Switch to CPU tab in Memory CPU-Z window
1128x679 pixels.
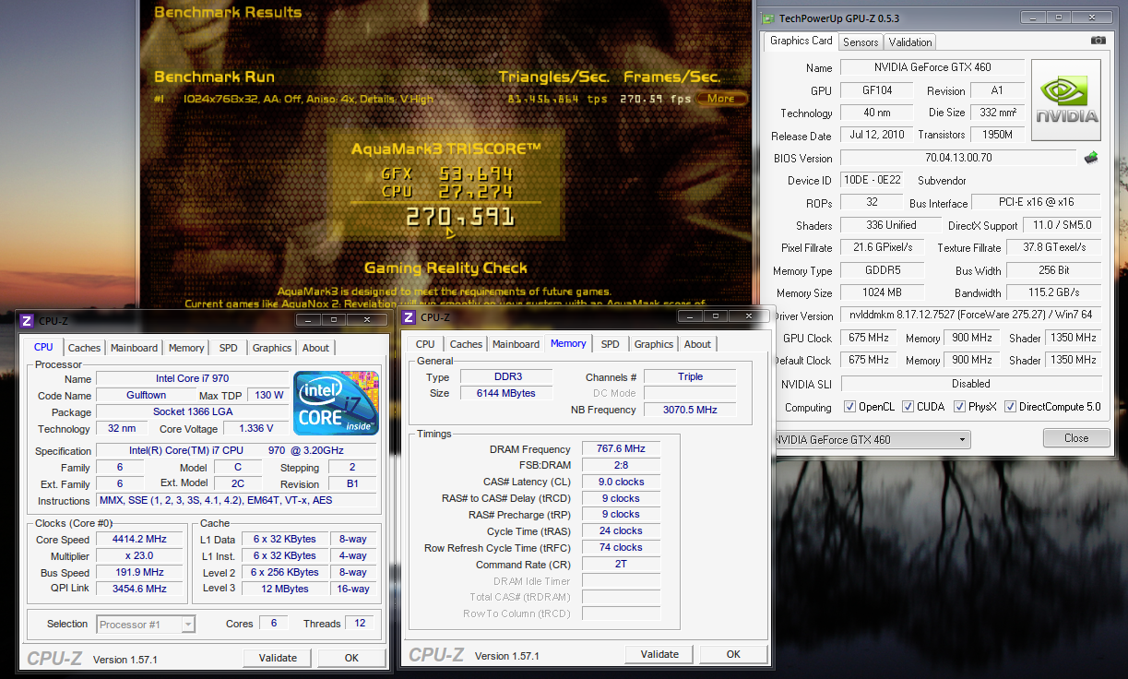click(x=425, y=344)
